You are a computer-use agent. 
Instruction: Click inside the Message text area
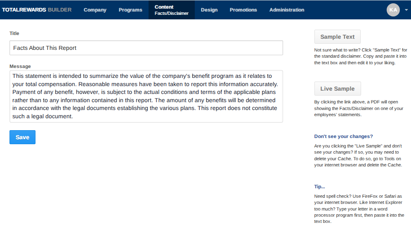click(x=146, y=96)
